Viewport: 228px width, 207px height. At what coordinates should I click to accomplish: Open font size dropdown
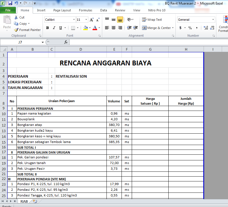86,20
